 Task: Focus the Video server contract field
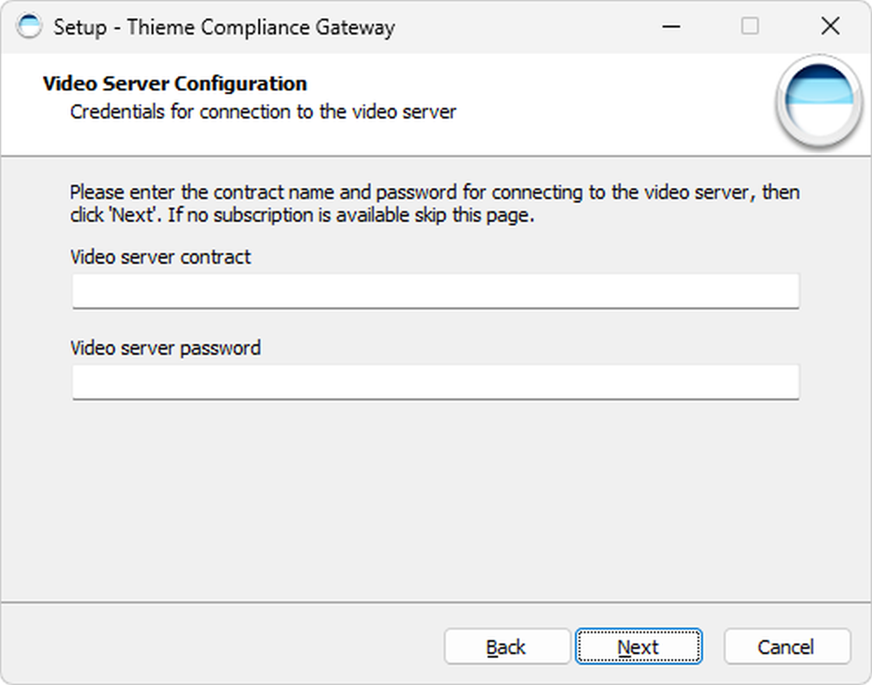(435, 291)
